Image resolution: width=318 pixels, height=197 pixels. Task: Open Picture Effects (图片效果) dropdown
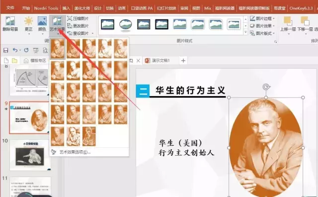[262, 26]
